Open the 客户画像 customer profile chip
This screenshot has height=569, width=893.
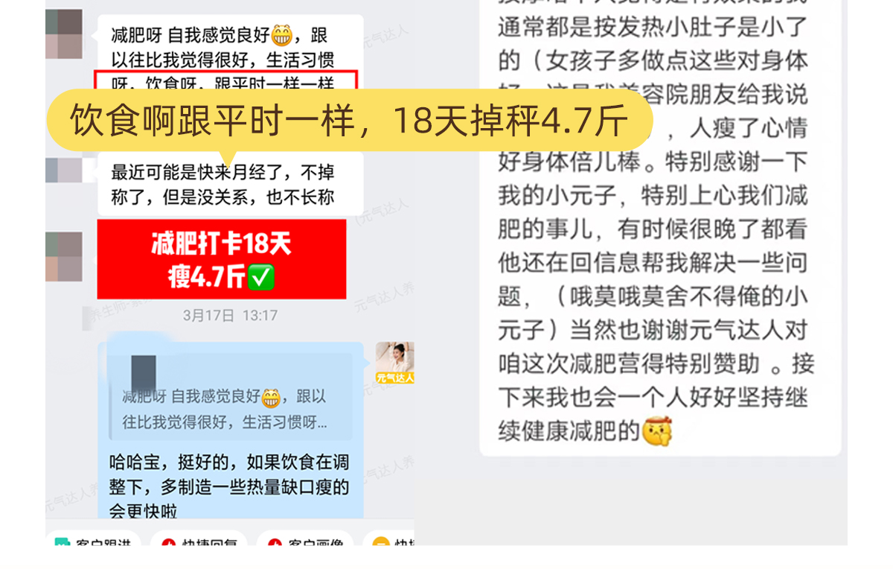tap(306, 540)
